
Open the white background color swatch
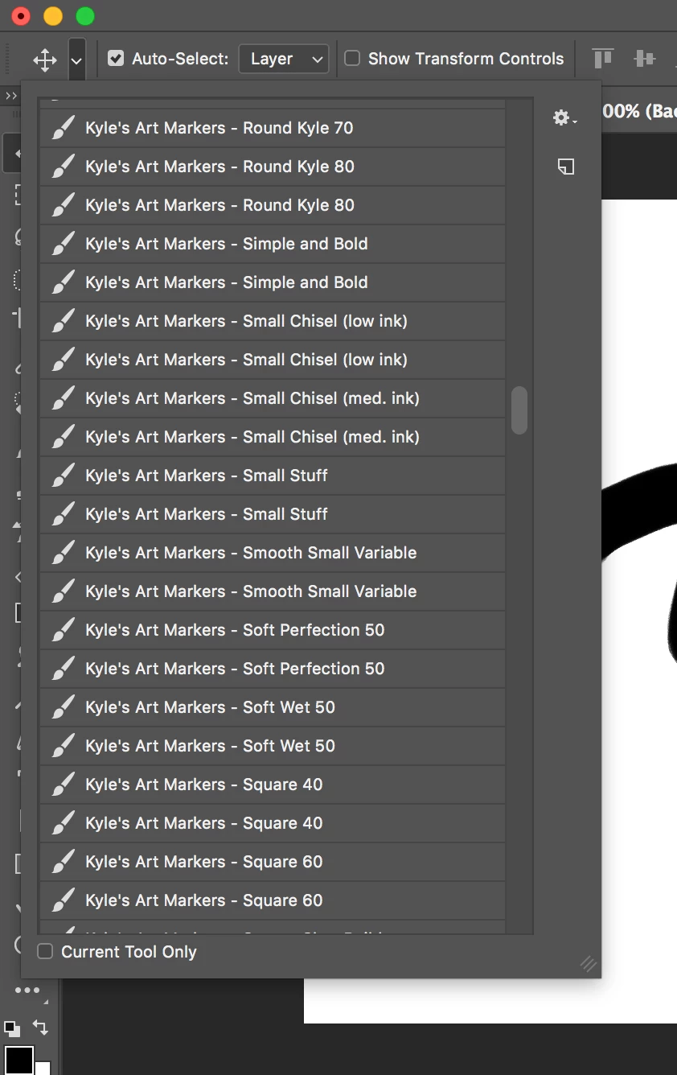pyautogui.click(x=43, y=1069)
